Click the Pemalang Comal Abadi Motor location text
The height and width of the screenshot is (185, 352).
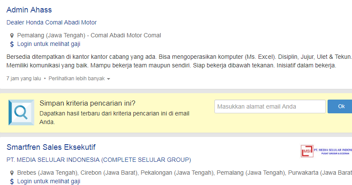tap(89, 35)
